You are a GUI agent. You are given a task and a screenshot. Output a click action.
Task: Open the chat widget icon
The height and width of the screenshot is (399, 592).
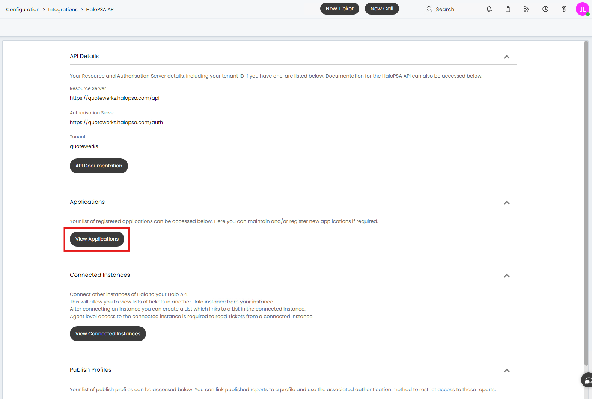(587, 380)
